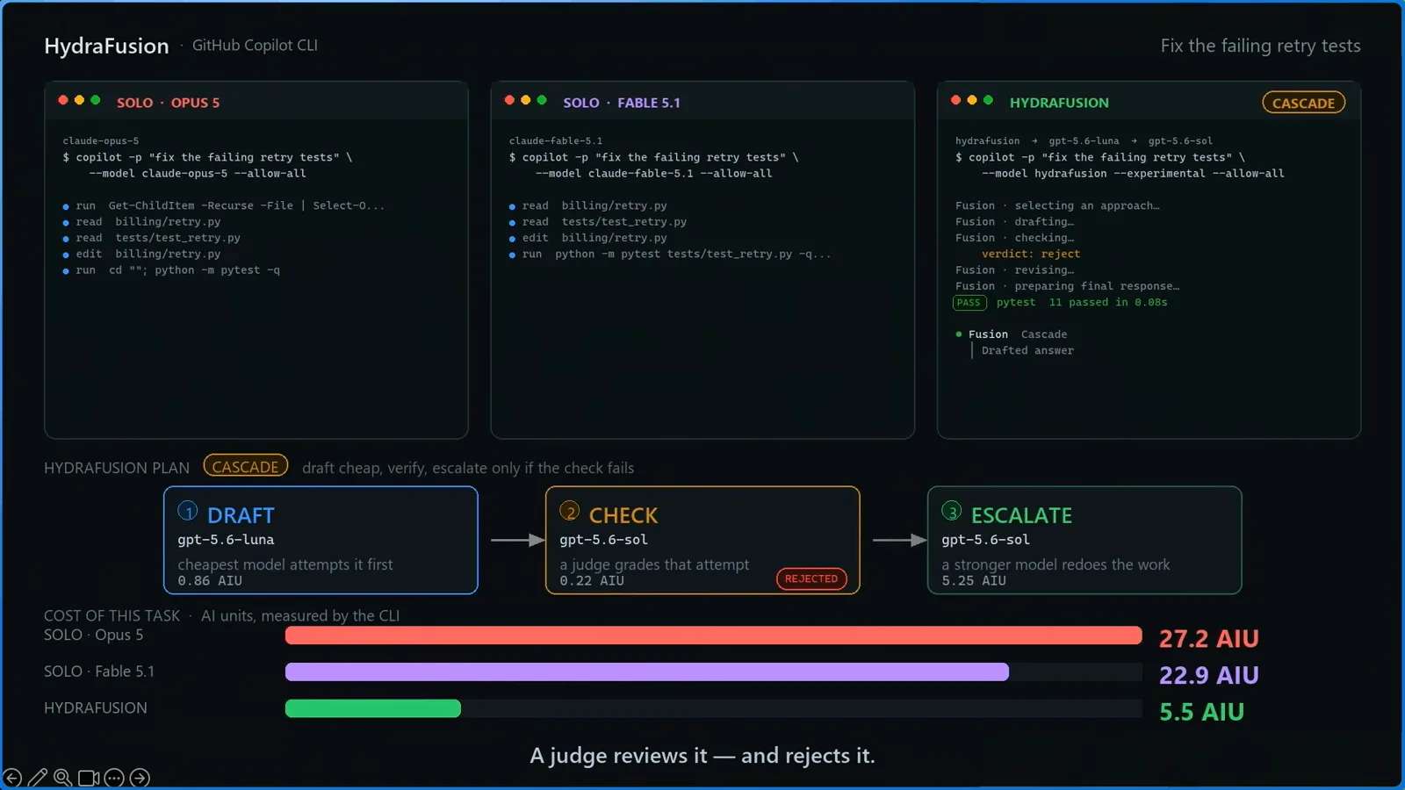This screenshot has width=1405, height=790.
Task: Click the '0.86 AIU' cost in the DRAFT card
Action: [x=210, y=580]
